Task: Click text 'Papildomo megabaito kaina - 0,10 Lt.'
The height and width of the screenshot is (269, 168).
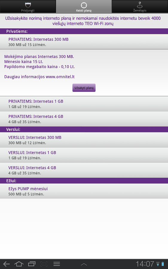Action: pos(39,67)
